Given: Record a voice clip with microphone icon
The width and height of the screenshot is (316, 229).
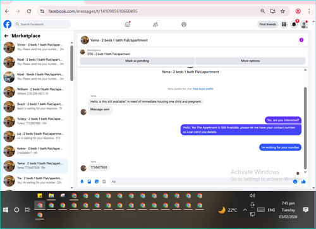Looking at the screenshot, I should 82,182.
